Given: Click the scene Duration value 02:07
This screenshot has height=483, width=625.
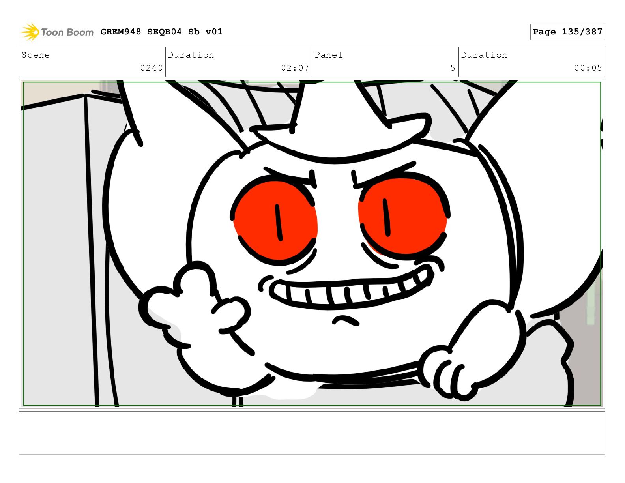Looking at the screenshot, I should [x=295, y=68].
